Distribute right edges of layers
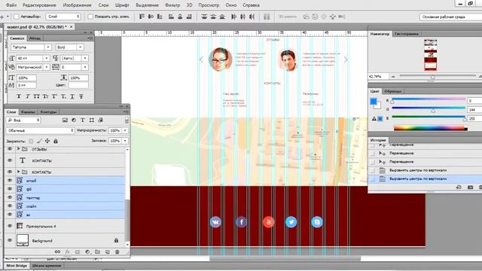The width and height of the screenshot is (482, 271). coord(252,17)
